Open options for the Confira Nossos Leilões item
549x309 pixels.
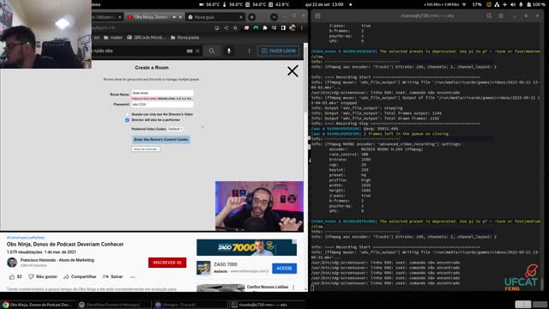(x=293, y=288)
